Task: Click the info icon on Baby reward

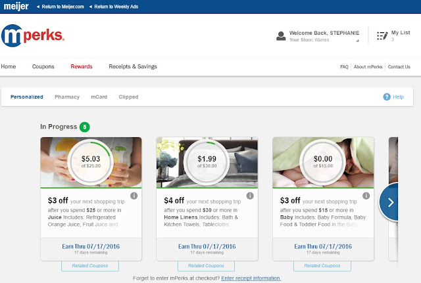Action: pyautogui.click(x=366, y=196)
